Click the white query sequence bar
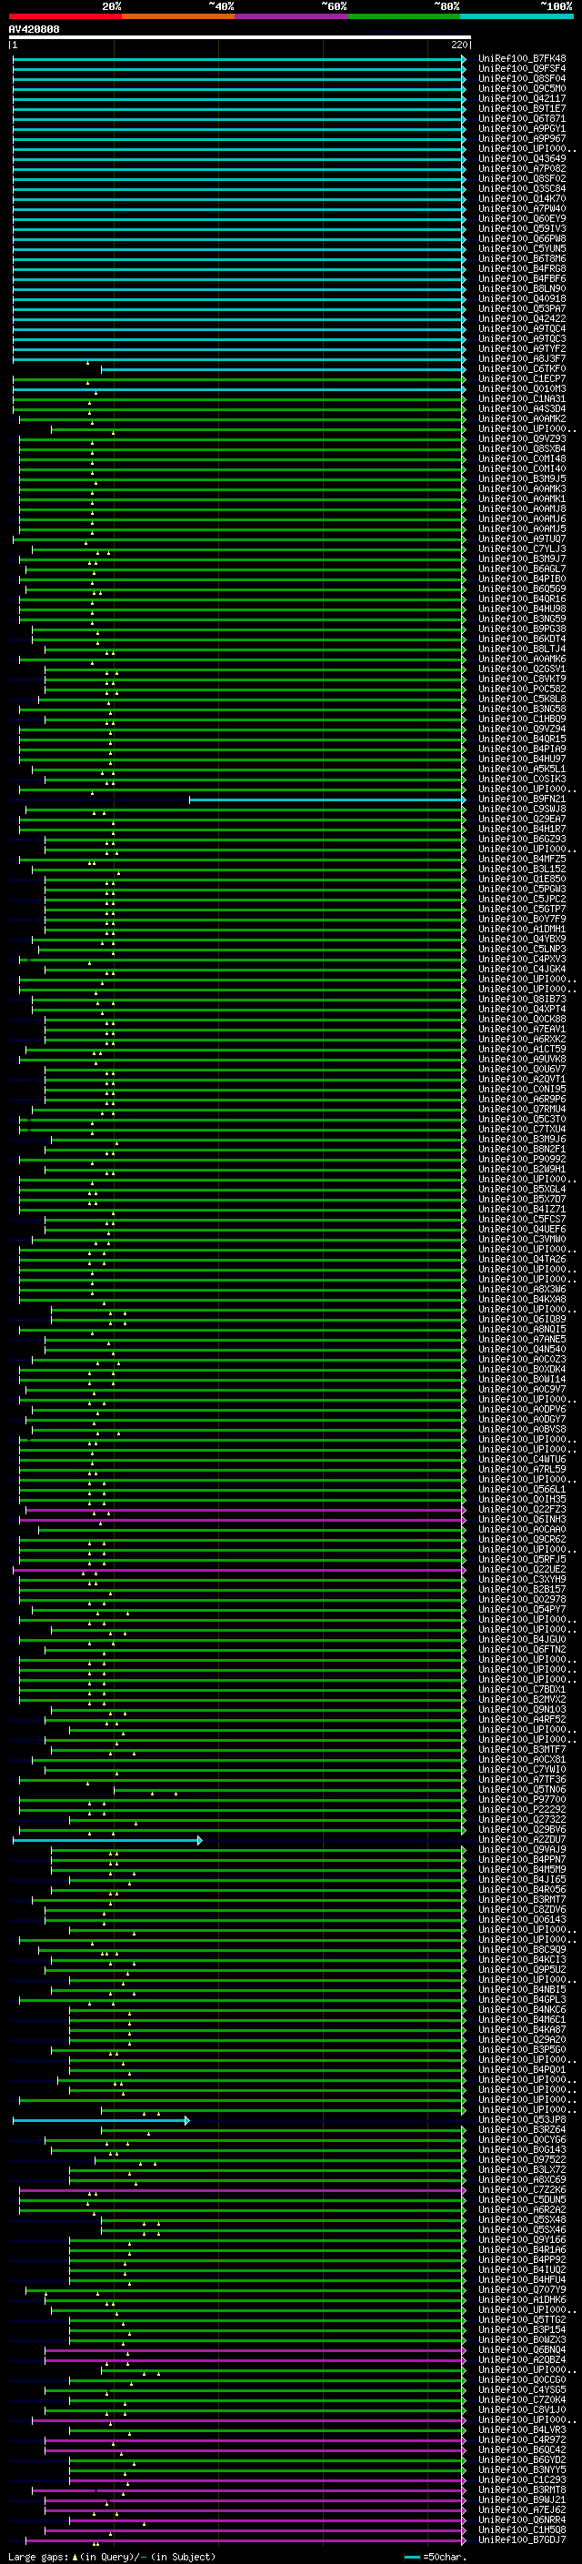Screen dimensions: 582x2564 click(x=239, y=38)
